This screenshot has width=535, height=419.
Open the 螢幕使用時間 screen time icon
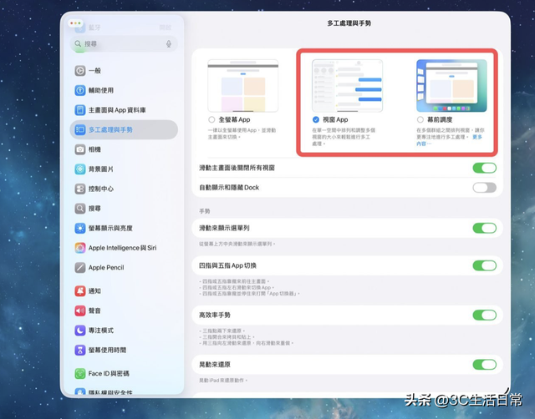click(80, 350)
